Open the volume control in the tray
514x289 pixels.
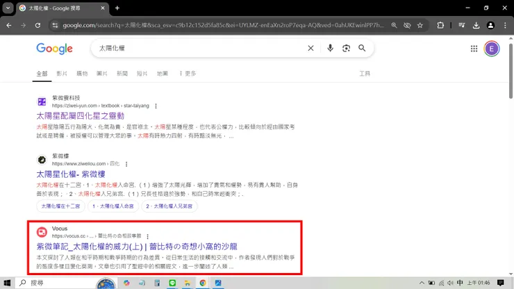450,283
